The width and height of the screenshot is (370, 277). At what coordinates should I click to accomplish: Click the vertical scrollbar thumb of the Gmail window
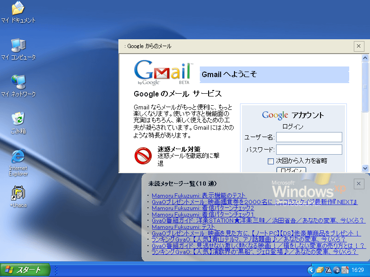[x=365, y=87]
